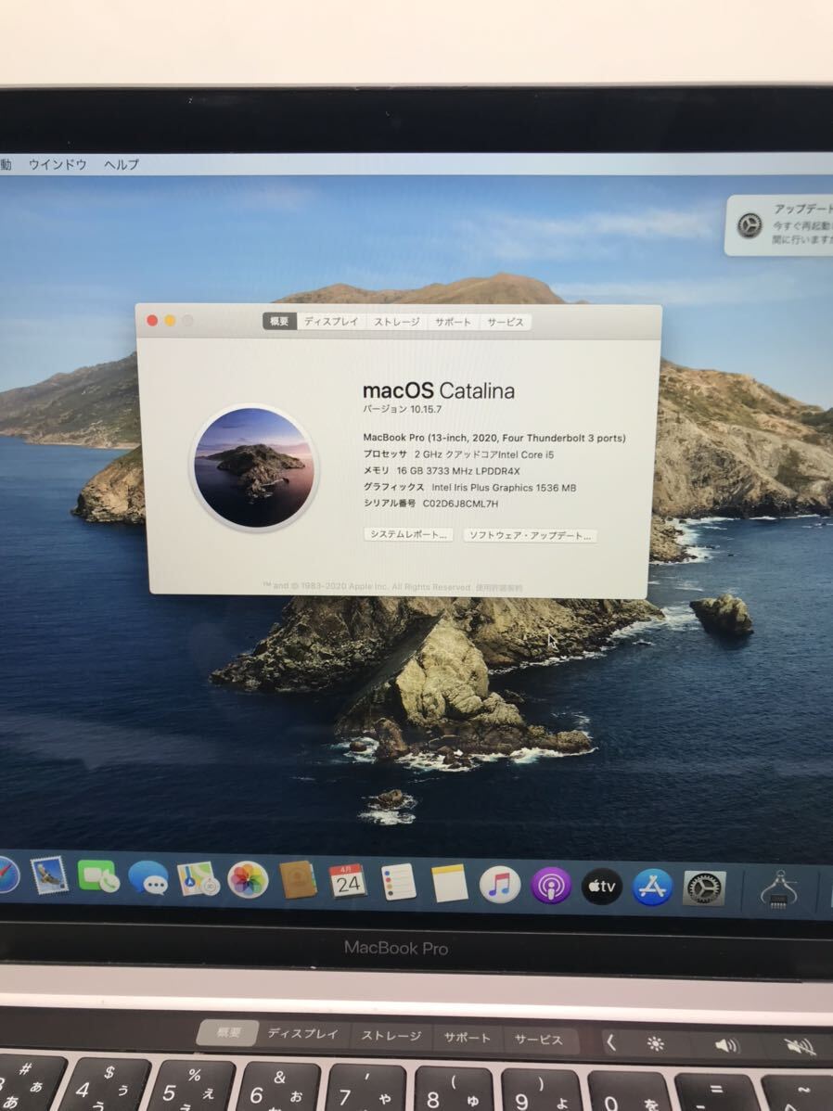The image size is (833, 1111).
Task: Switch to the ディスプレイ tab
Action: (331, 322)
